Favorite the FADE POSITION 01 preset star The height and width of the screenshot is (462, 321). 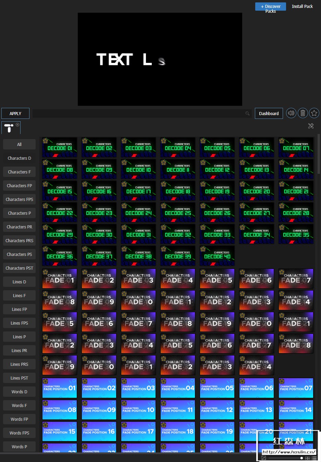45,381
